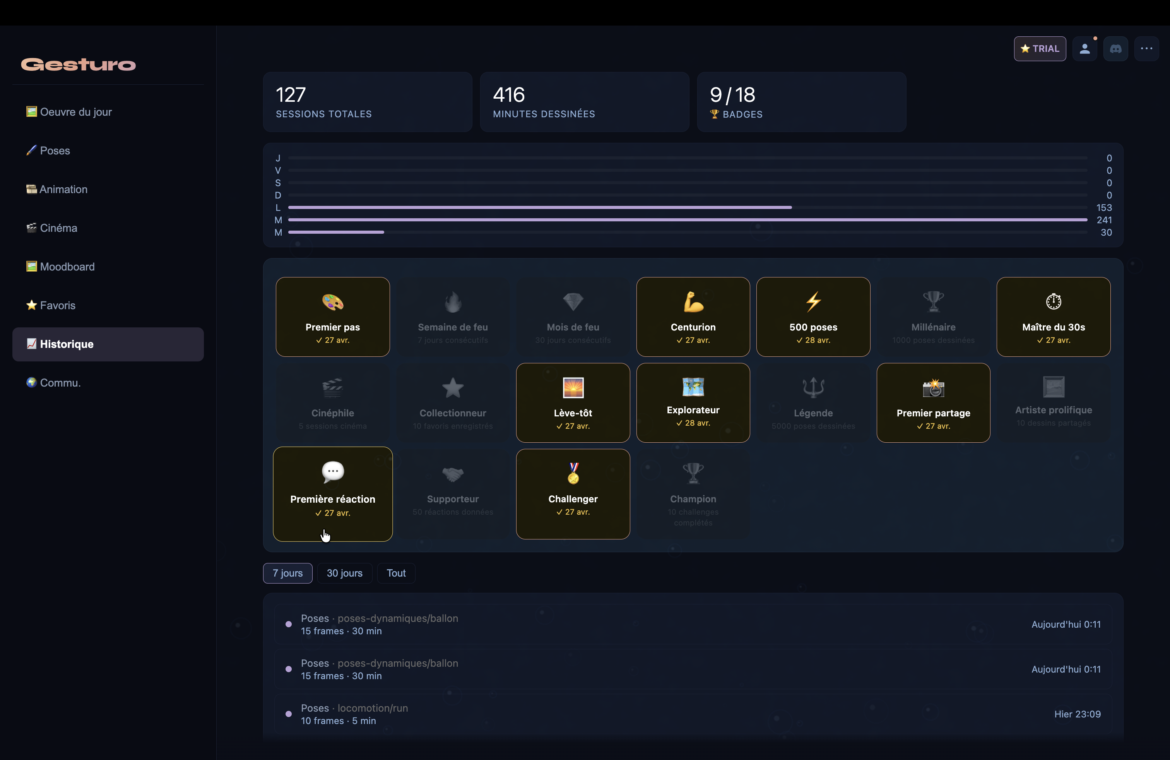
Task: Open Commu. in sidebar
Action: [x=108, y=382]
